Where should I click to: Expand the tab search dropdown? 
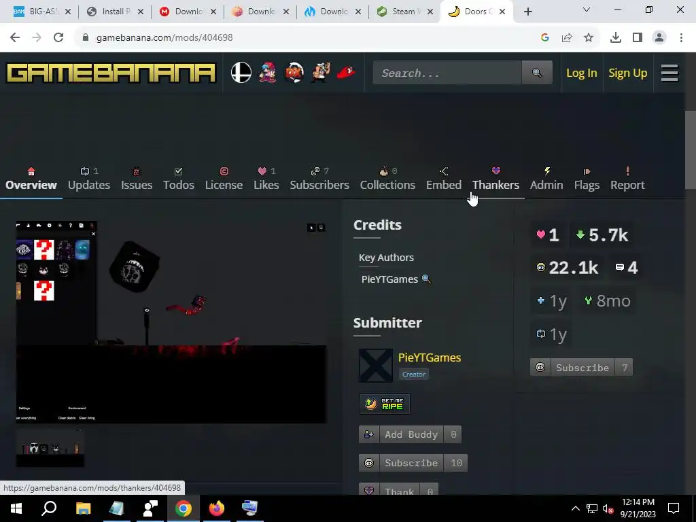coord(587,10)
